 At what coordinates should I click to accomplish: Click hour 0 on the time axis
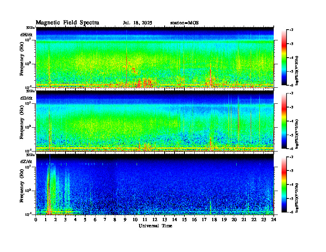pos(36,220)
